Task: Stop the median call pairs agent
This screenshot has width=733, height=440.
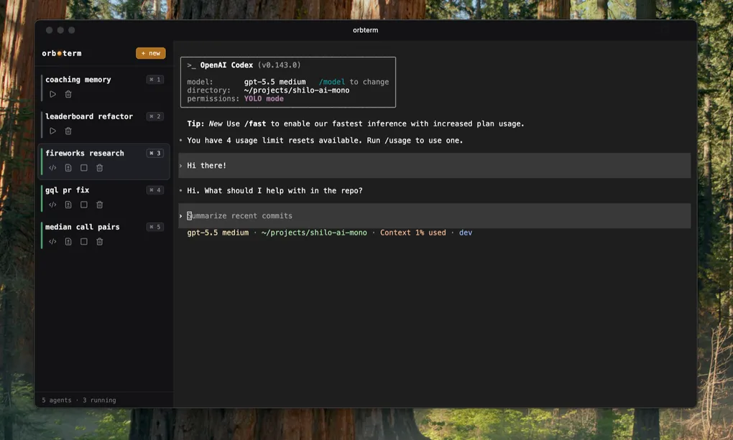Action: [83, 242]
